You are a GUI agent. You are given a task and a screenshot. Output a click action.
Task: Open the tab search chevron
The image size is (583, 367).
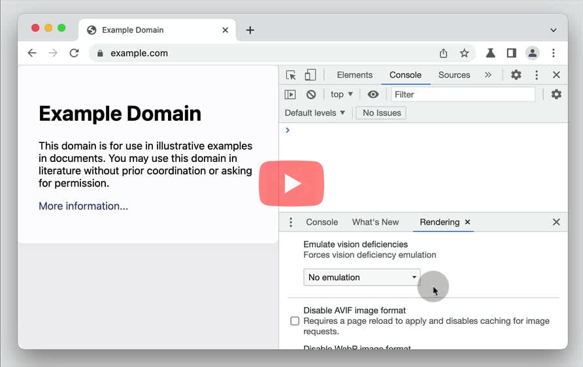(x=553, y=30)
